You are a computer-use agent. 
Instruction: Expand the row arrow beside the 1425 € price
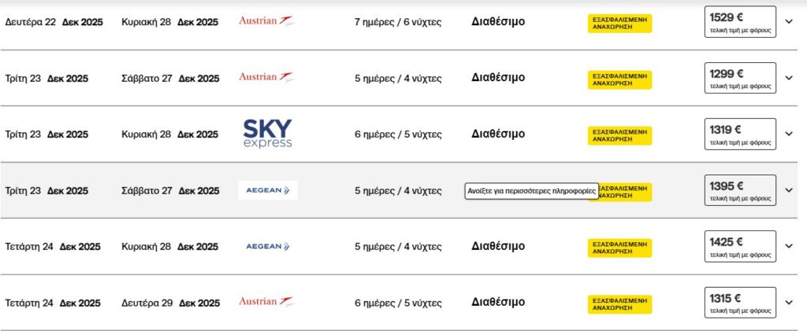click(789, 246)
